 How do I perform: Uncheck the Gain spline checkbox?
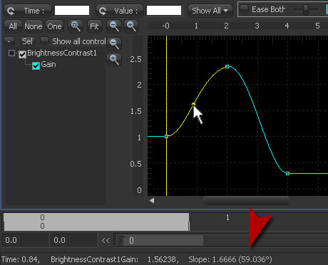[x=36, y=66]
